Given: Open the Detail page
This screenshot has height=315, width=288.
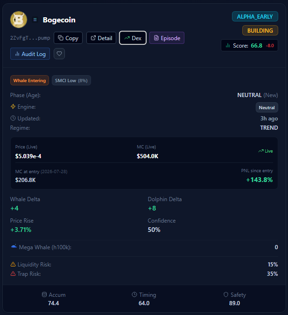Looking at the screenshot, I should (101, 38).
